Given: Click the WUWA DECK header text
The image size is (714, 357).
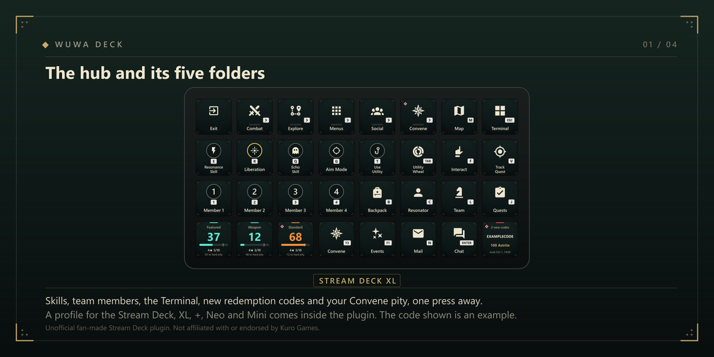Looking at the screenshot, I should tap(89, 45).
